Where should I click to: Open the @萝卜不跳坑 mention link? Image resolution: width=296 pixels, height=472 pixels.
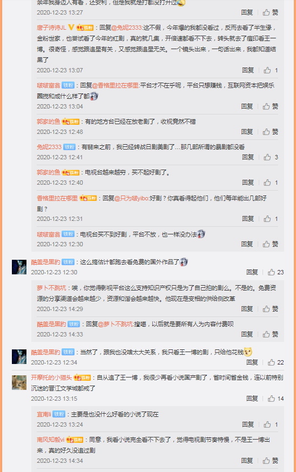point(116,324)
